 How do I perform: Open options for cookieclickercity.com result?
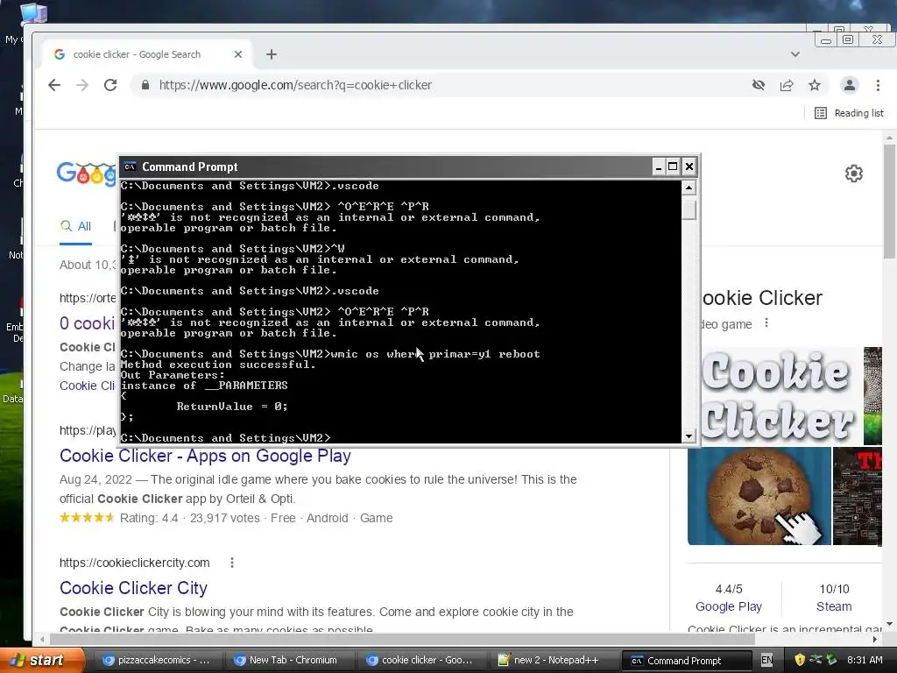(231, 563)
